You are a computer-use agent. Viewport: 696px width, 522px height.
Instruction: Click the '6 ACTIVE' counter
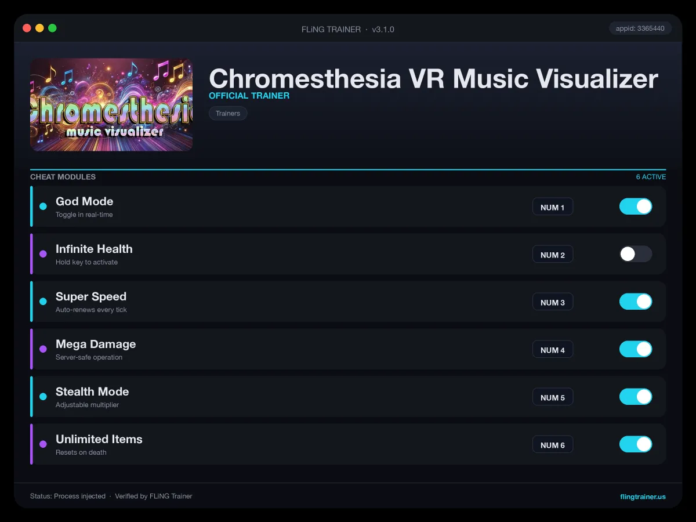click(651, 177)
